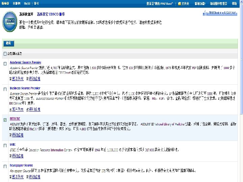Image resolution: width=243 pixels, height=182 pixels.
Task: Toggle the select/deselect all checkbox
Action: 5,54
